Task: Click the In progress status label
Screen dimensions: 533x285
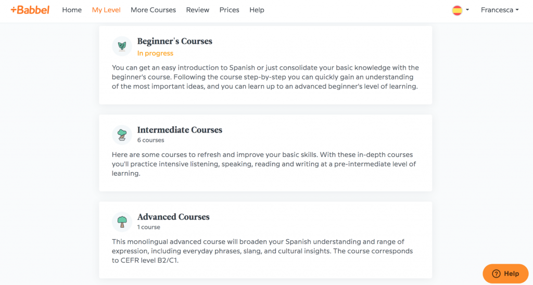Action: tap(155, 53)
